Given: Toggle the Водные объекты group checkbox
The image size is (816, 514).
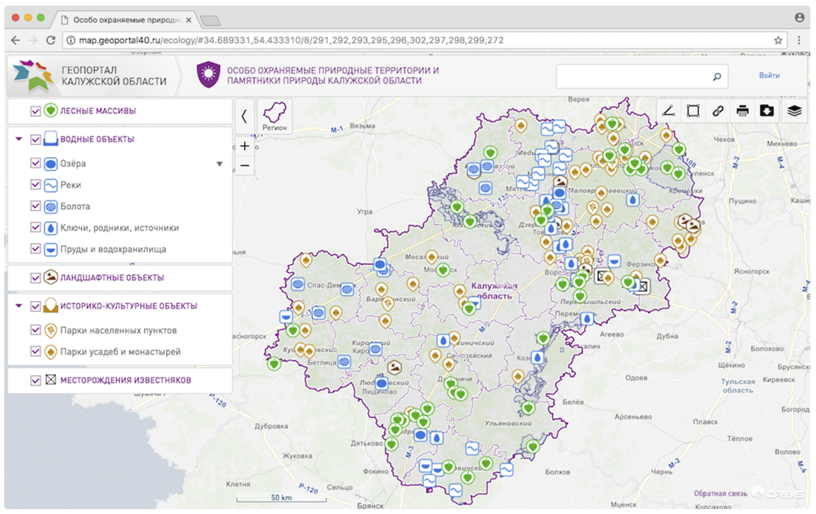Looking at the screenshot, I should [x=35, y=140].
